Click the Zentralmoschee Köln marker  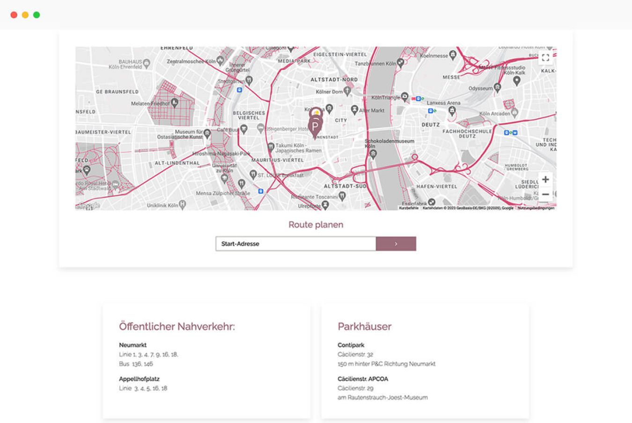tap(220, 61)
